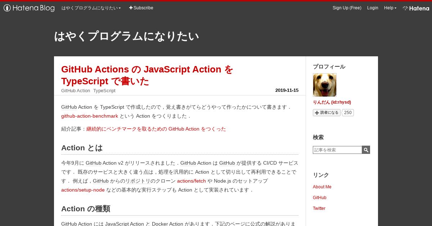The image size is (432, 226).
Task: Click the プロフィール sidebar heading
Action: coord(329,67)
